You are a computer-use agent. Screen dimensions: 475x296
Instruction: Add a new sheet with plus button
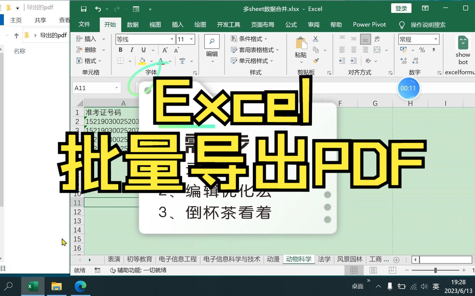point(396,260)
